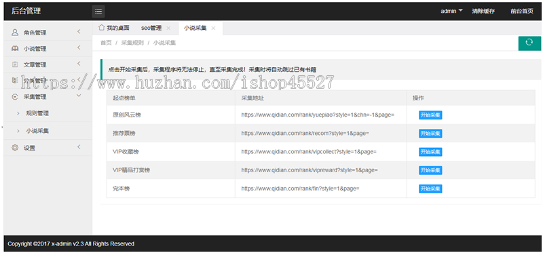Click the fin ranking URL cell
The width and height of the screenshot is (543, 253).
coord(320,189)
